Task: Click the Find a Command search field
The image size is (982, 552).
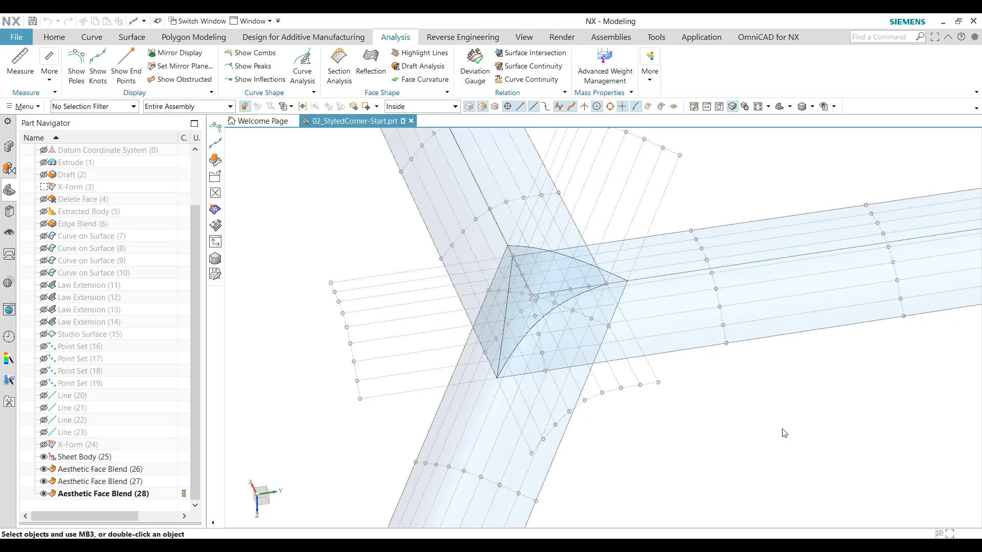Action: pos(882,37)
